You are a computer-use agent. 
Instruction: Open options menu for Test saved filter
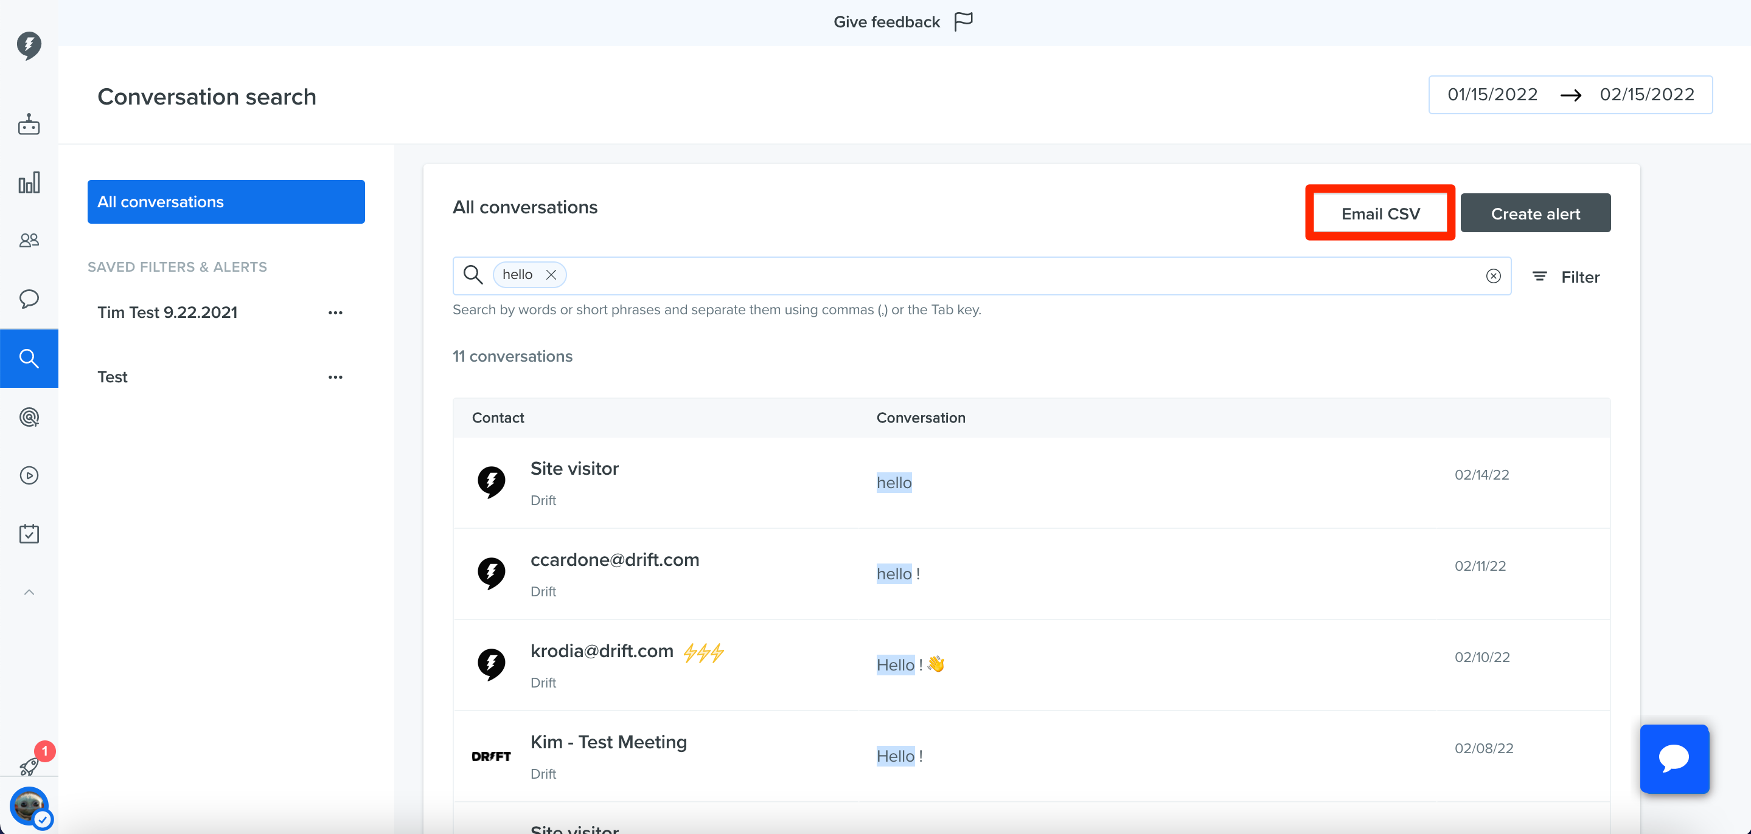pyautogui.click(x=335, y=377)
